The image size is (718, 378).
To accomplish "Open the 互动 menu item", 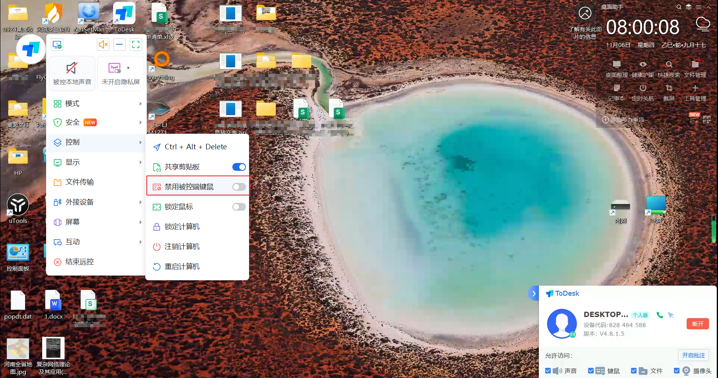I will click(x=96, y=242).
